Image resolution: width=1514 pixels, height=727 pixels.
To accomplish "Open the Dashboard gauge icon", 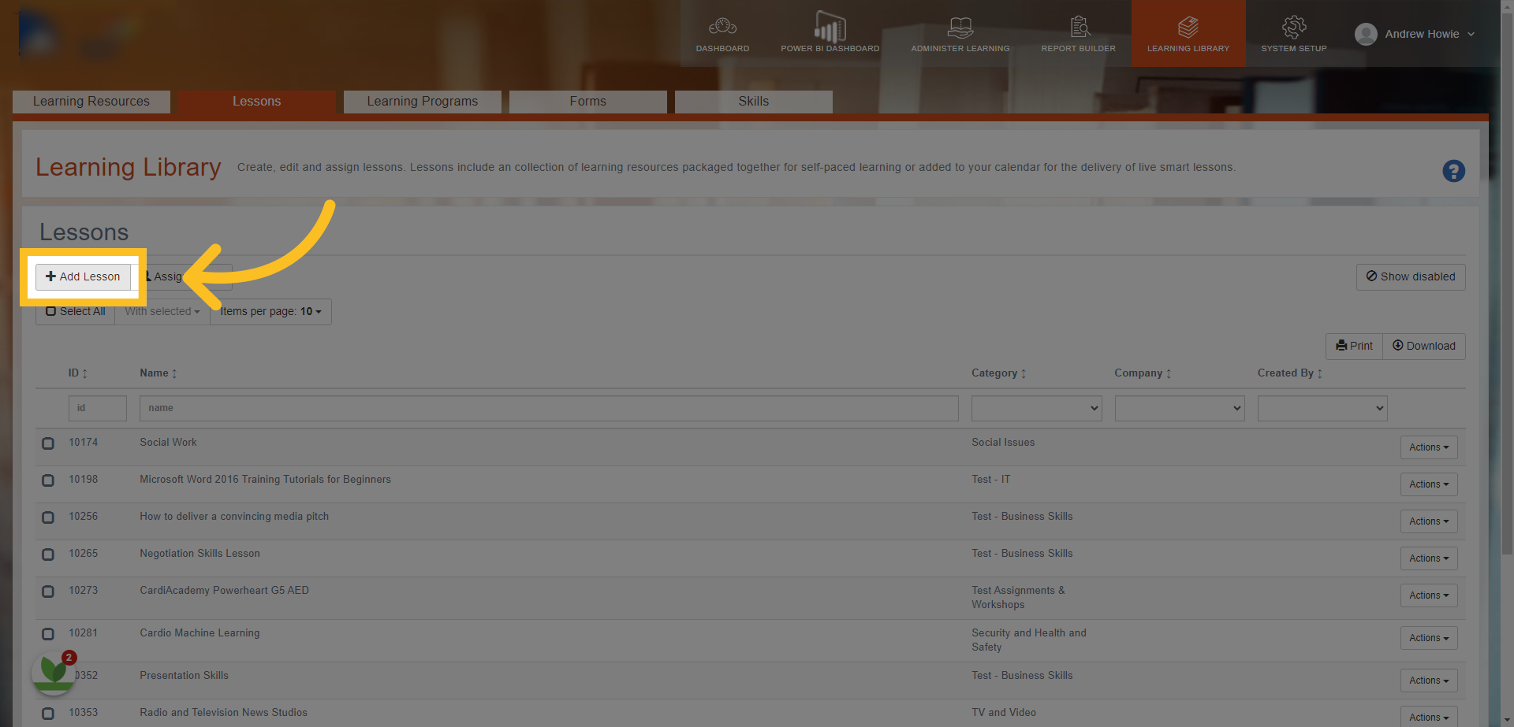I will click(x=722, y=27).
